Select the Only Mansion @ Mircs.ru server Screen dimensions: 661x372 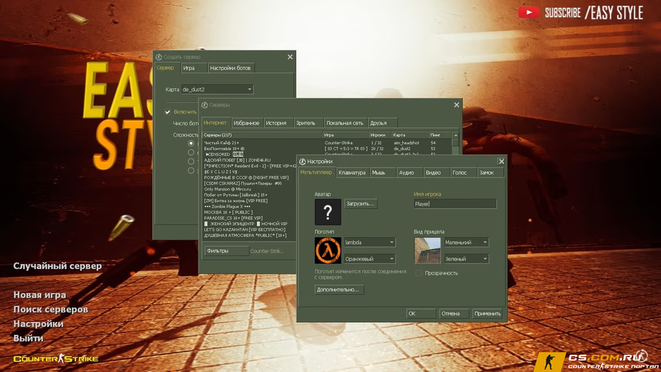click(250, 189)
